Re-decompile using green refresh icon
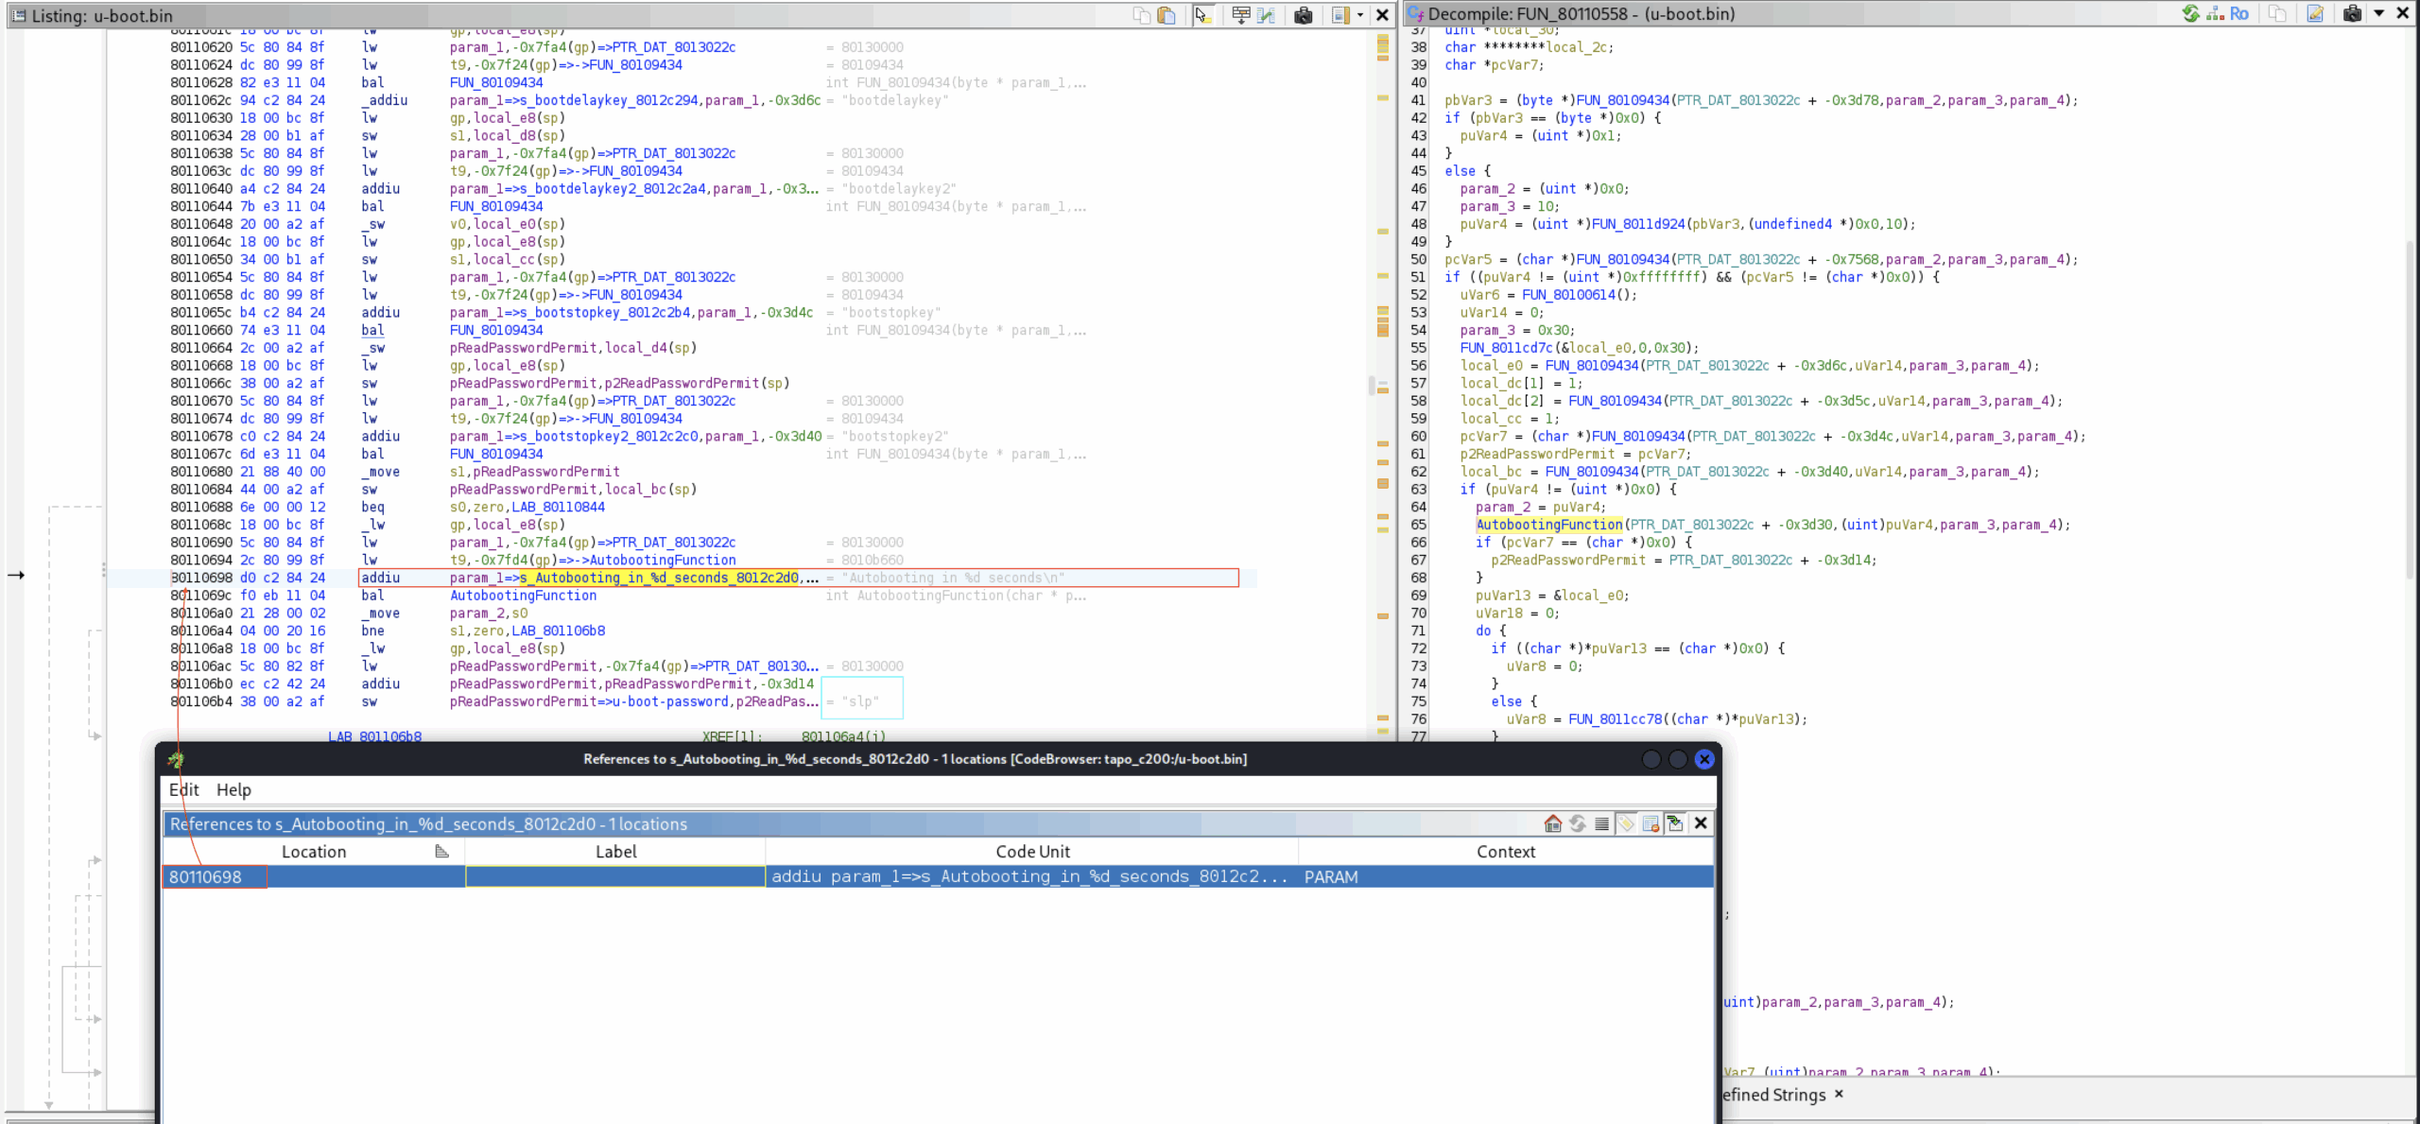The width and height of the screenshot is (2420, 1124). pyautogui.click(x=2190, y=13)
